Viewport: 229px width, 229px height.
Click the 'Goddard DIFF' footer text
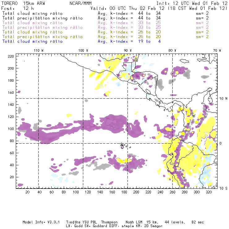point(105,226)
